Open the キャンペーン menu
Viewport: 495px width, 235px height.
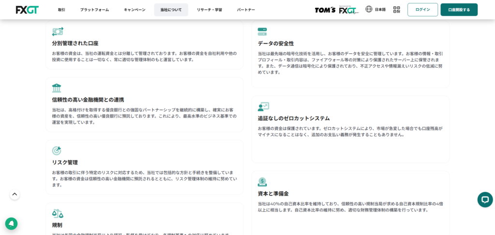(134, 10)
